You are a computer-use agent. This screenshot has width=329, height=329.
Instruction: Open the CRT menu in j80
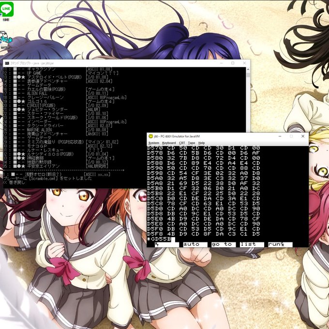[182, 143]
